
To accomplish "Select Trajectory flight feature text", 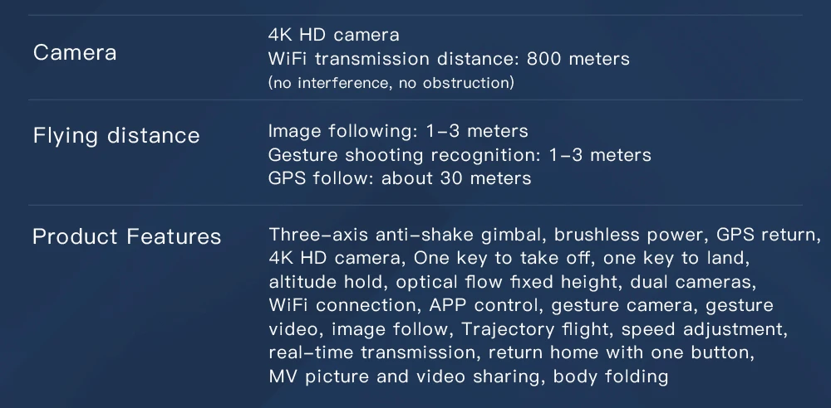I will tap(535, 329).
